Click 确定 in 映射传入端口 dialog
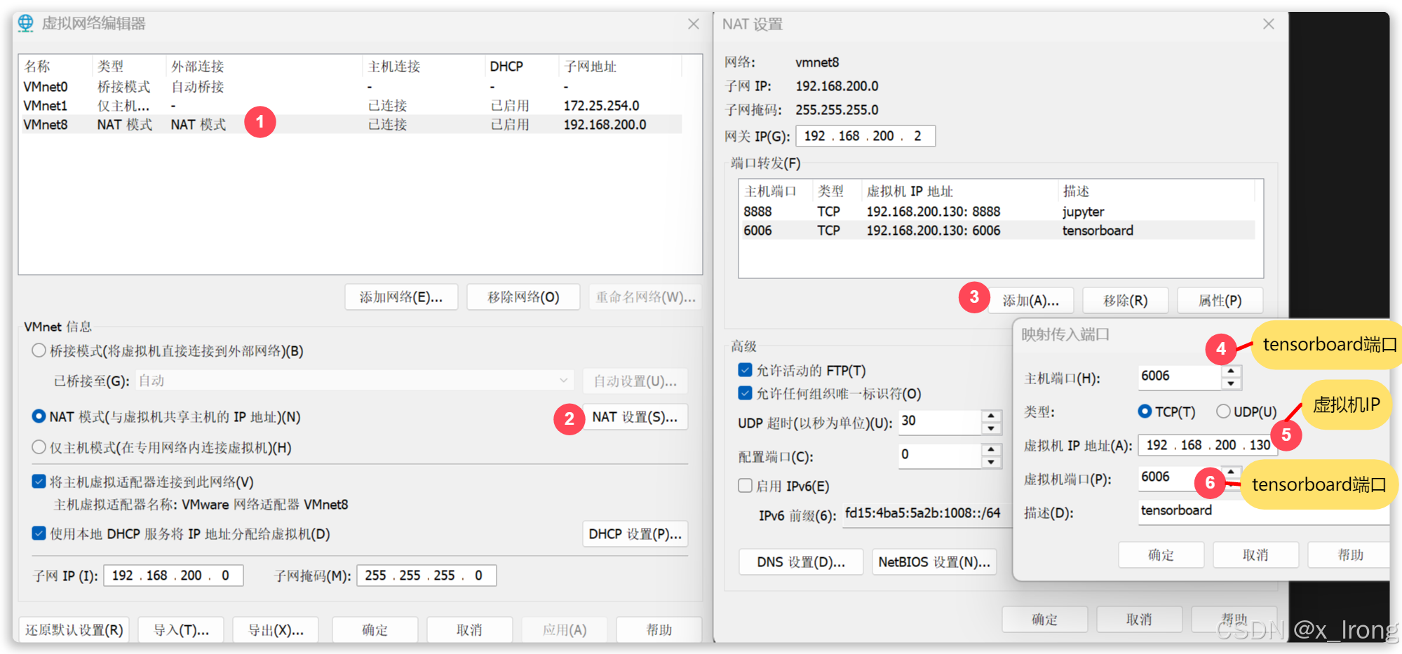The height and width of the screenshot is (654, 1402). pyautogui.click(x=1161, y=554)
